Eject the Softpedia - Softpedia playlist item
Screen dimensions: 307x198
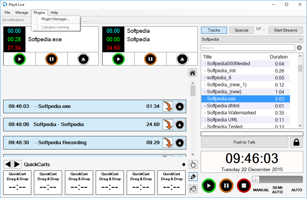(180, 125)
